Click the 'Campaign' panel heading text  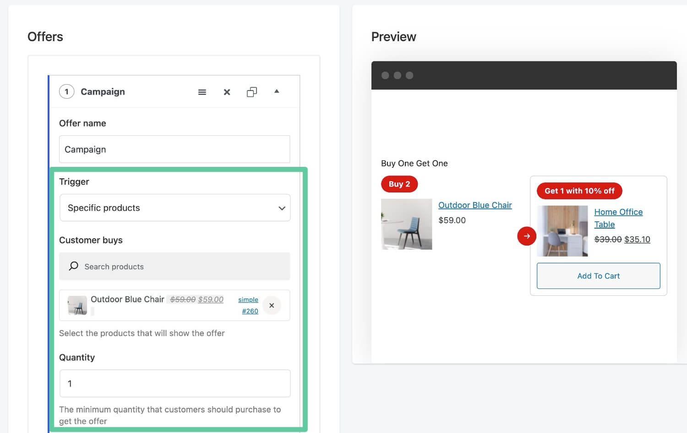pyautogui.click(x=103, y=91)
